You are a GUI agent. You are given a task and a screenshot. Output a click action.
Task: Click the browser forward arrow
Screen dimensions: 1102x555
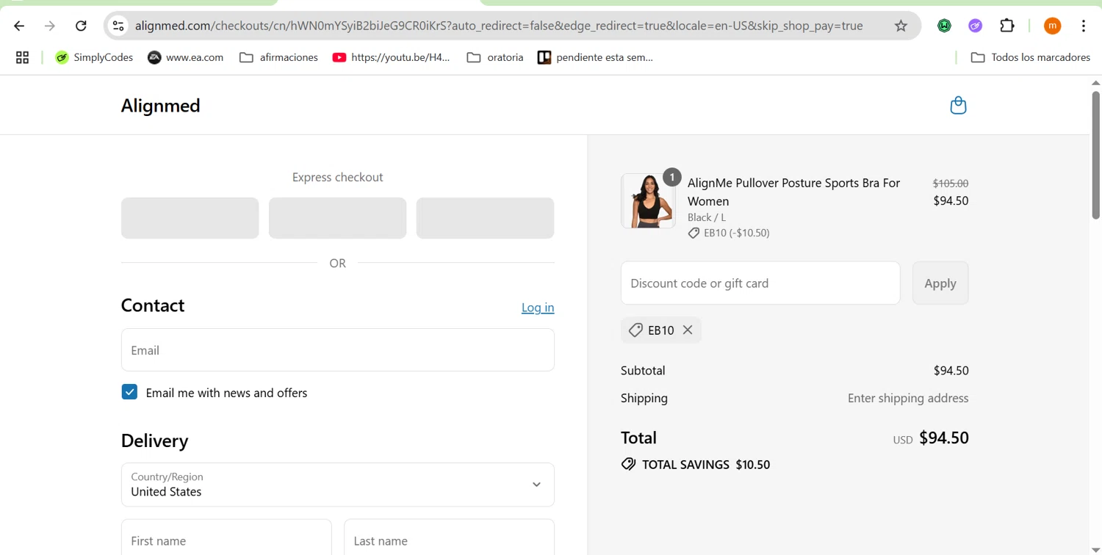pos(50,26)
